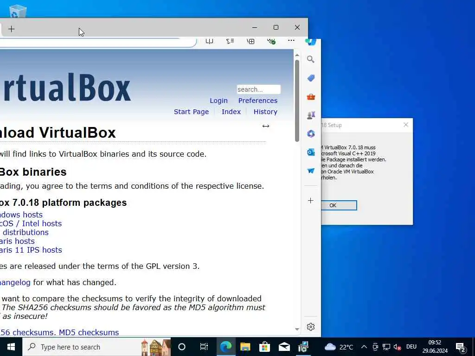Image resolution: width=475 pixels, height=356 pixels.
Task: Open Recycle Bin on desktop
Action: tap(18, 11)
